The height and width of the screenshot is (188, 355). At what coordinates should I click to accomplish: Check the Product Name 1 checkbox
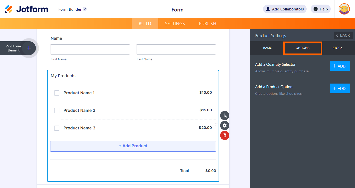57,93
